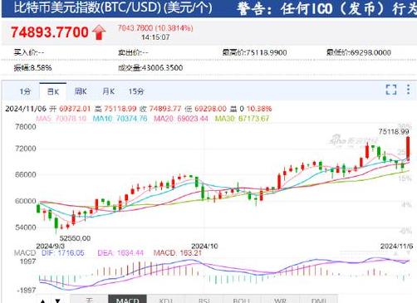The image size is (417, 303).
Task: Click the 2024/11/06 date in the quote line
Action: click(26, 109)
